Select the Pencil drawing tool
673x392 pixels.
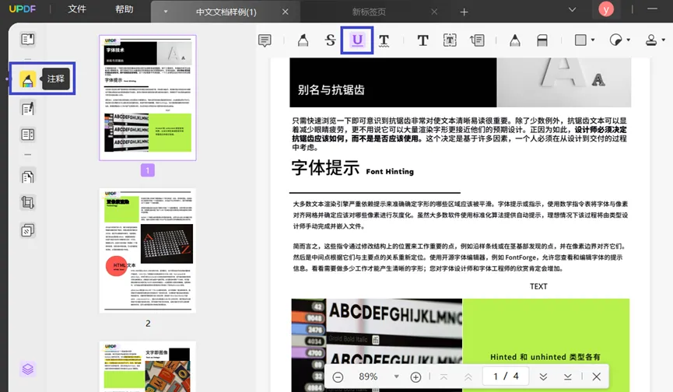[x=515, y=40]
